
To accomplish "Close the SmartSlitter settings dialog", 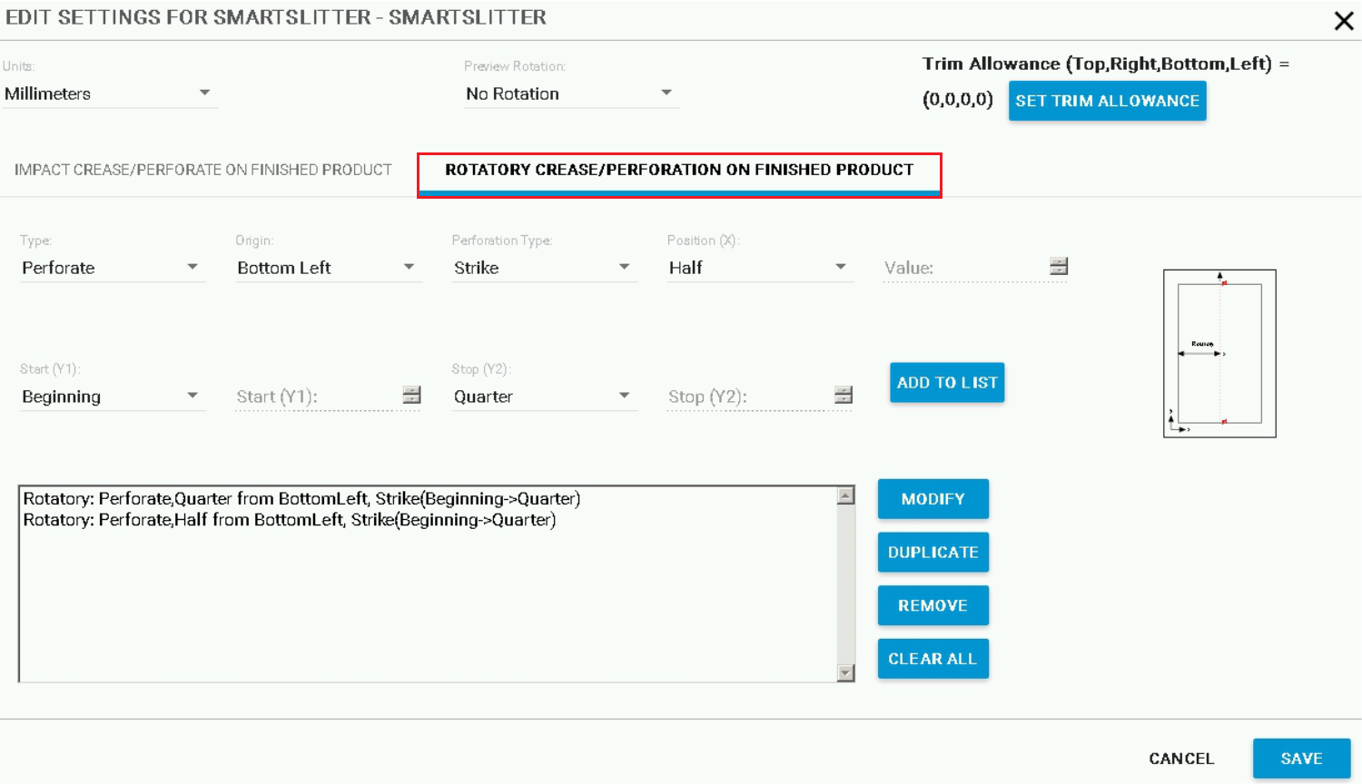I will (1344, 21).
